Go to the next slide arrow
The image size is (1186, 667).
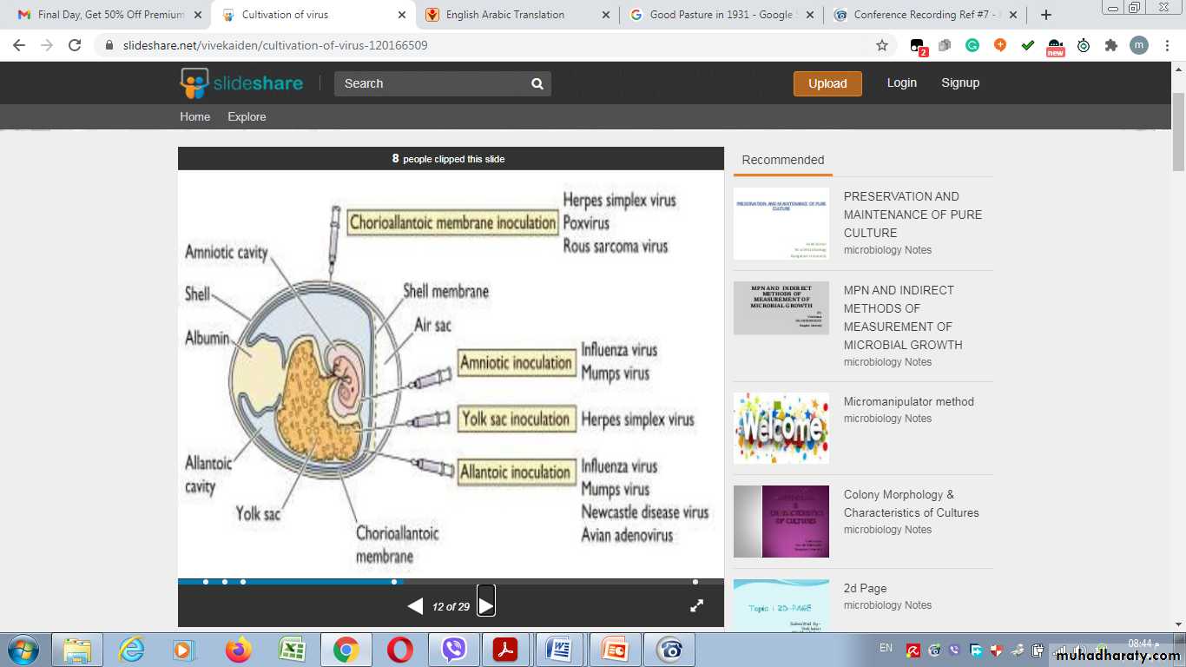point(486,605)
